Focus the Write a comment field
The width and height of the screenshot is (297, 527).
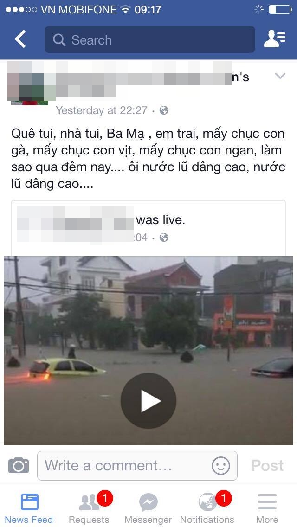(x=137, y=466)
